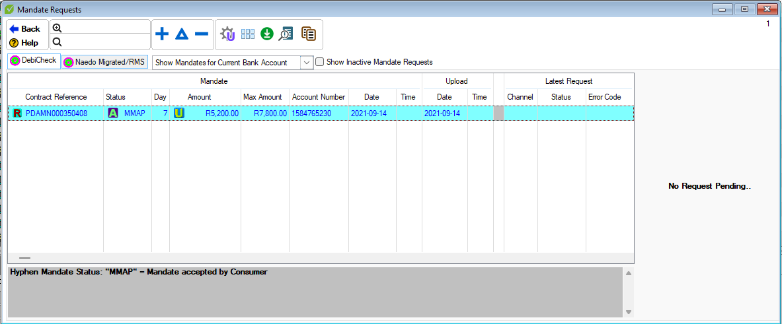The image size is (782, 324).
Task: Click the magnifier over document icon
Action: (x=286, y=34)
